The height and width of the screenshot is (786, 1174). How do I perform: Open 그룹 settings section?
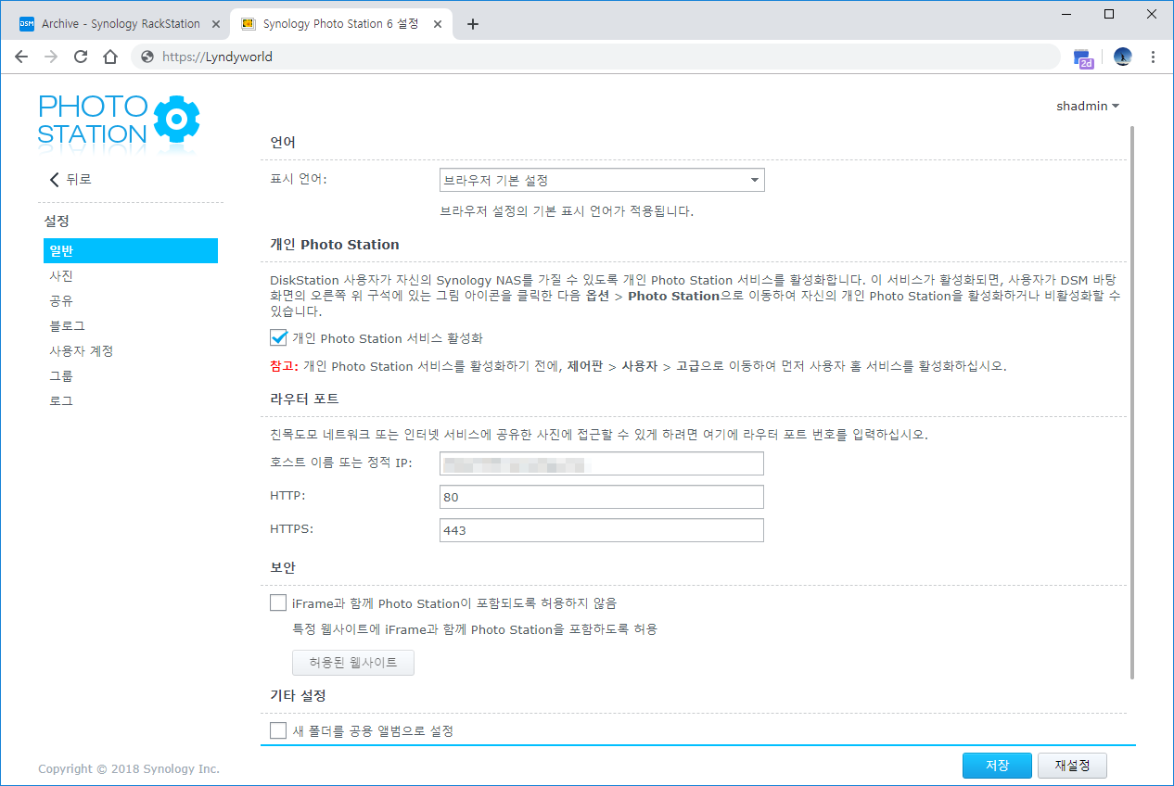pyautogui.click(x=61, y=376)
